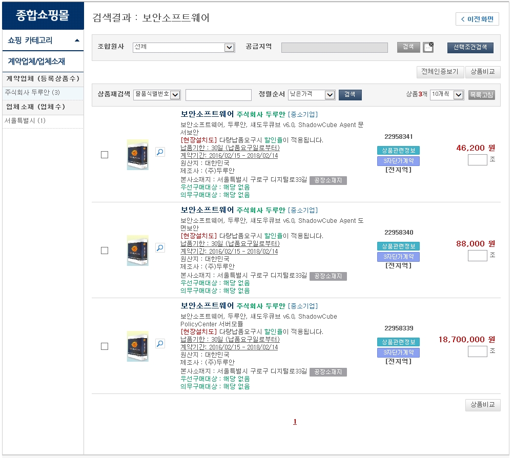Image resolution: width=513 pixels, height=458 pixels.
Task: Open thumbnail of the 46,200원 product
Action: (137, 155)
